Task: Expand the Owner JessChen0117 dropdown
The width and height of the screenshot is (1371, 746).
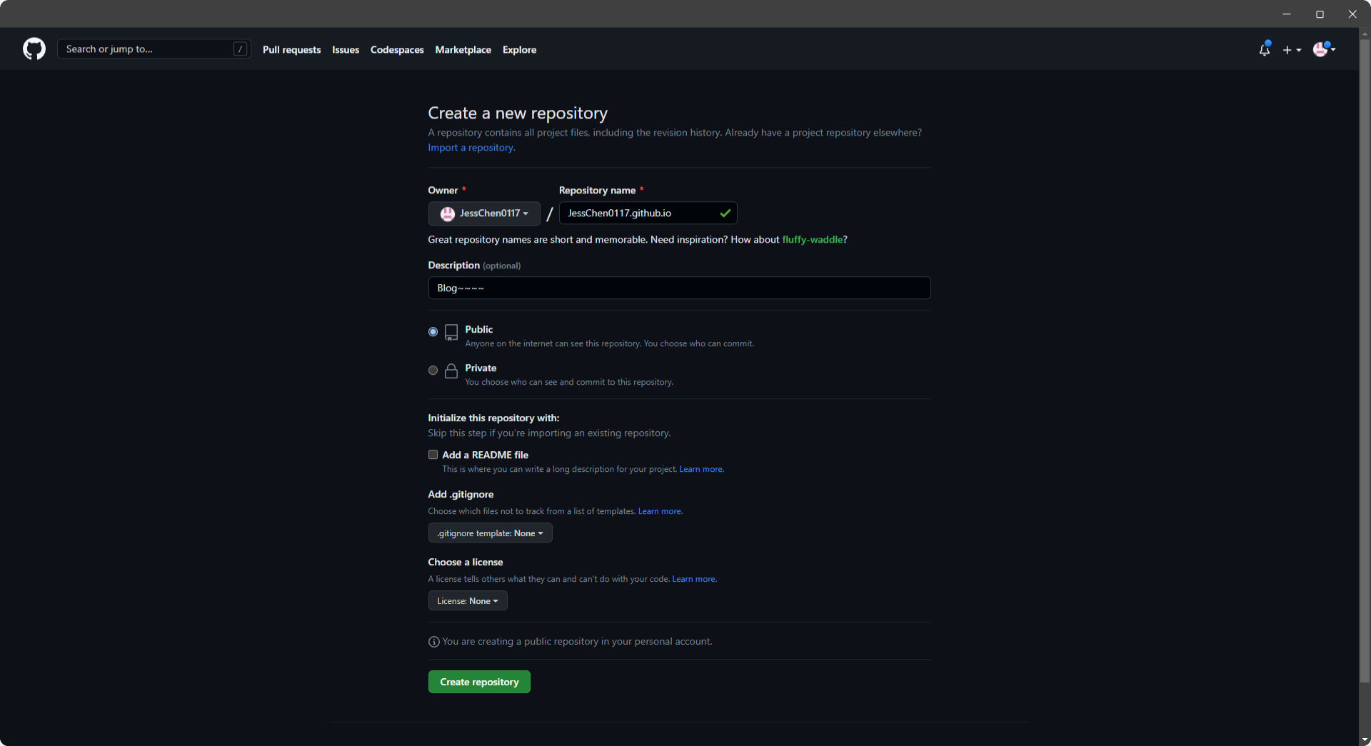Action: tap(484, 213)
